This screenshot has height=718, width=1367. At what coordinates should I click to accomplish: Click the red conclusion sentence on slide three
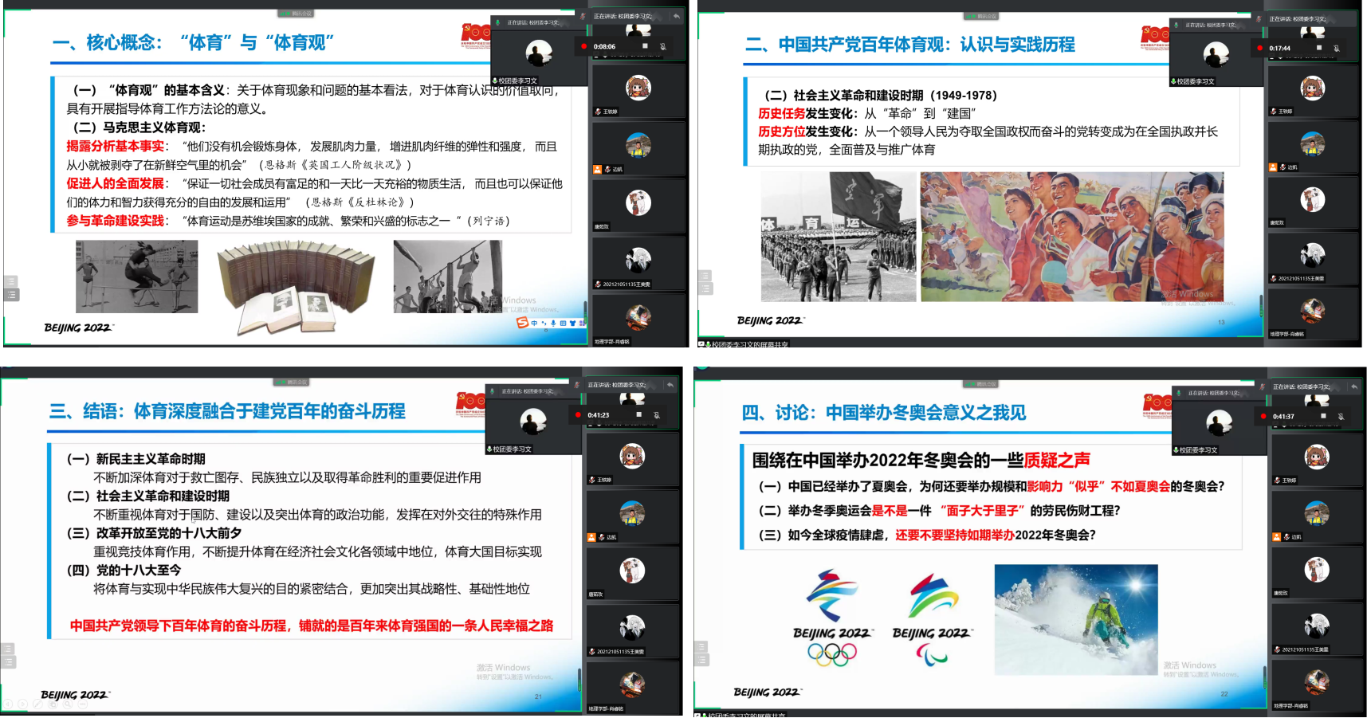pyautogui.click(x=311, y=626)
